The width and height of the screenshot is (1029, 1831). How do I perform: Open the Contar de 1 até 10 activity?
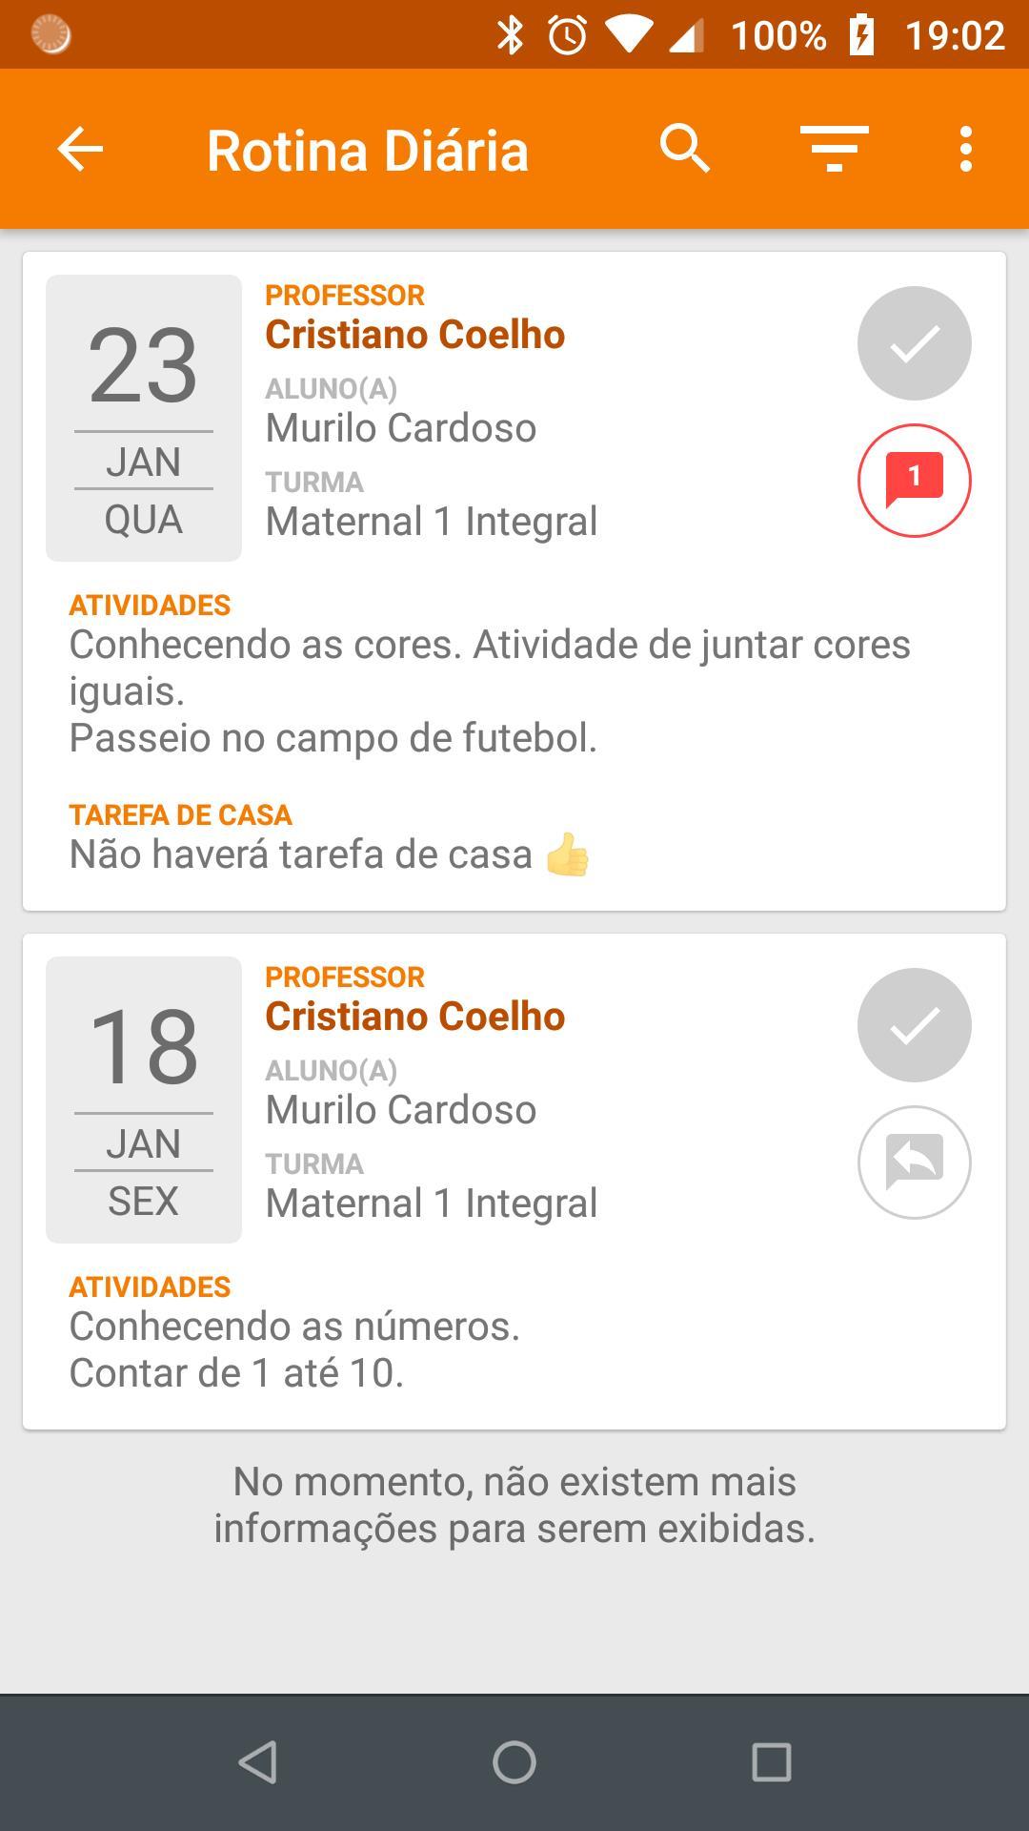coord(236,1373)
